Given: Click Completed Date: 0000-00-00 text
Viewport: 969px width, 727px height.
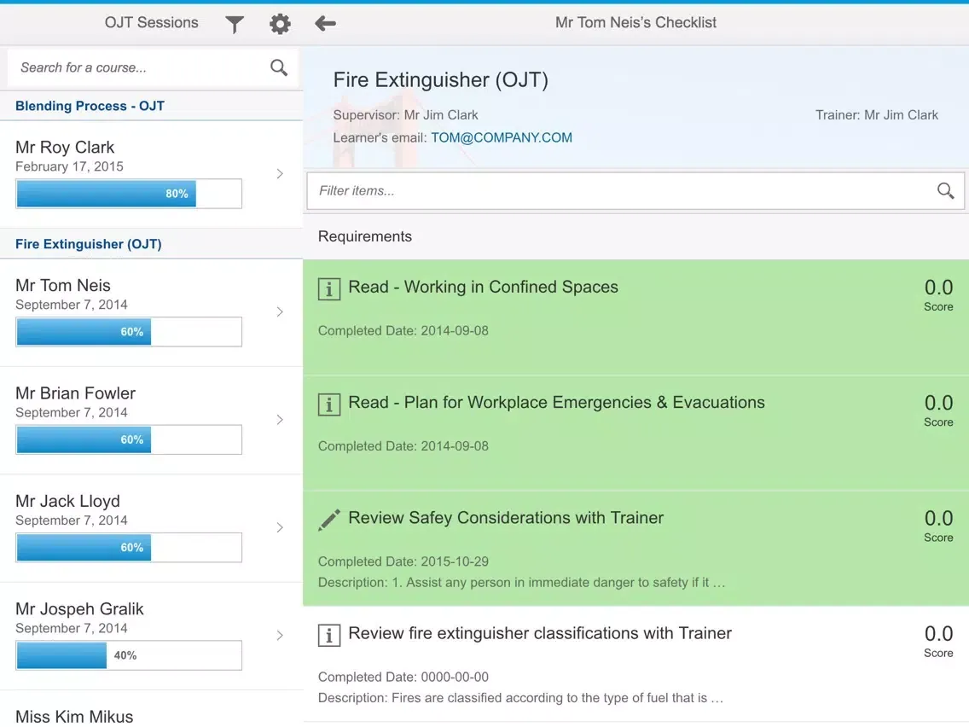Looking at the screenshot, I should tap(403, 677).
